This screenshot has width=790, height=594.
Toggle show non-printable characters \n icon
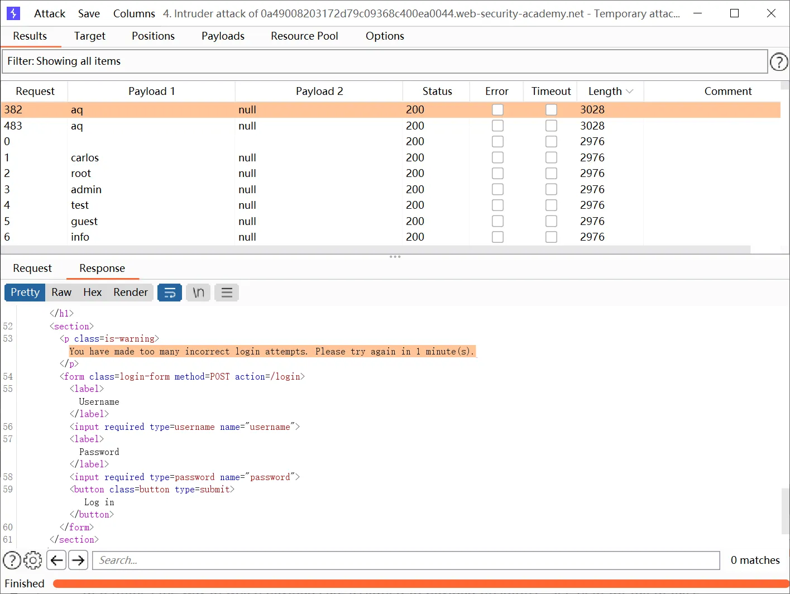tap(198, 293)
